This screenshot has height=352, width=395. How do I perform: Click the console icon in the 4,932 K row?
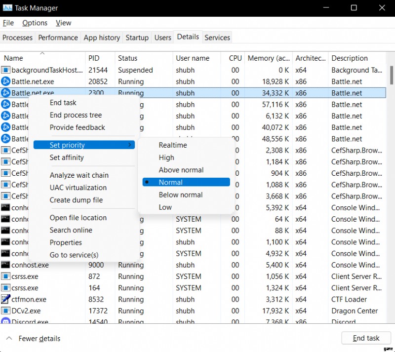pyautogui.click(x=5, y=253)
